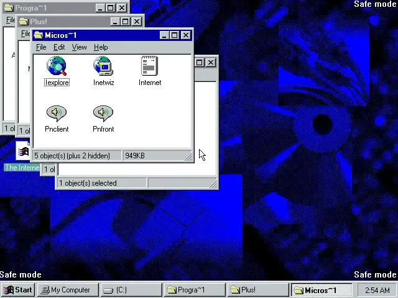Viewport: 398px width, 298px height.
Task: Close the Plus! window
Action: coord(137,22)
